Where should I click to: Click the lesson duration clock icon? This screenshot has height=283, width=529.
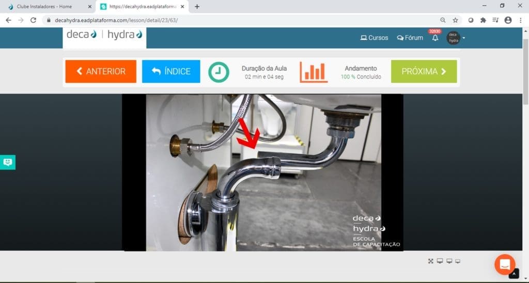click(219, 72)
